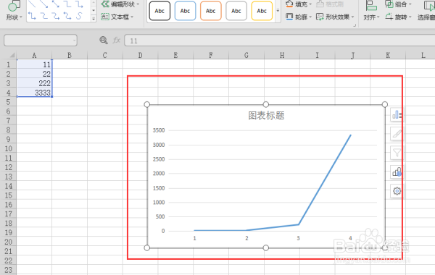Image resolution: width=435 pixels, height=275 pixels.
Task: Select row 5 header
Action: [x=8, y=102]
